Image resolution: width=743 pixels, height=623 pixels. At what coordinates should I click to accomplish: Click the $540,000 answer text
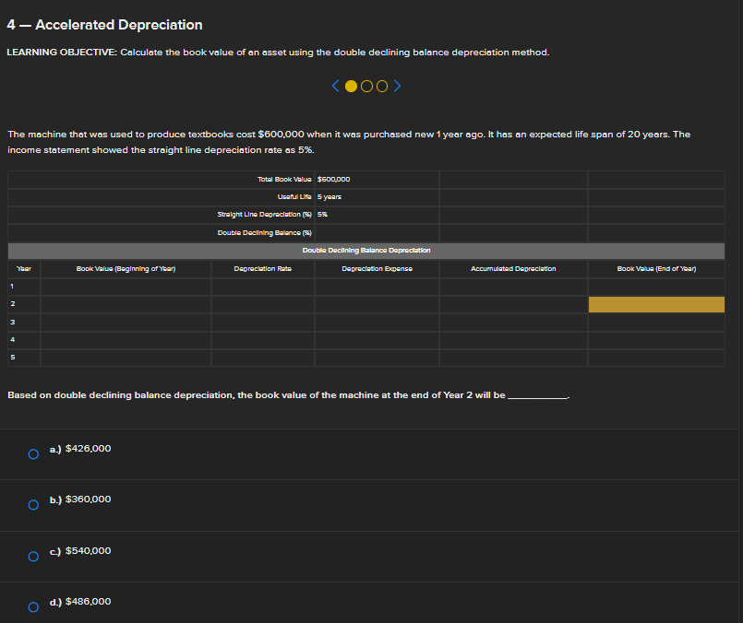click(x=88, y=550)
